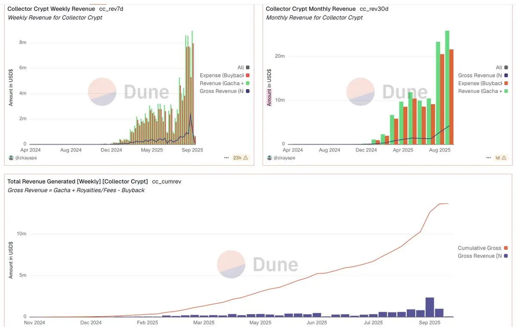Click the 20m y-axis label in Monthly chart
This screenshot has width=516, height=327.
click(279, 56)
